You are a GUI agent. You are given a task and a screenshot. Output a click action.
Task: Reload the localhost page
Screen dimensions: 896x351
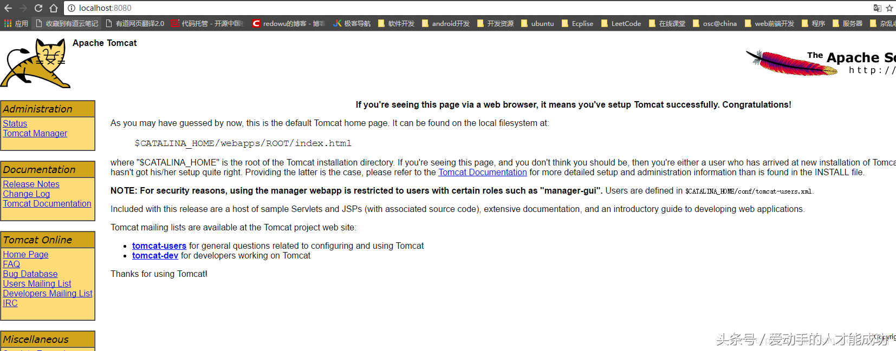point(38,8)
